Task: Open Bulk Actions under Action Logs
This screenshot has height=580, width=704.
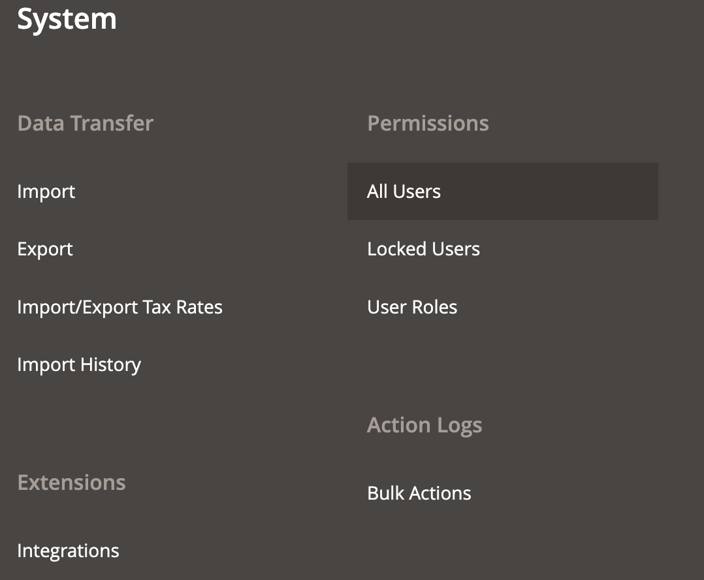Action: (x=419, y=493)
